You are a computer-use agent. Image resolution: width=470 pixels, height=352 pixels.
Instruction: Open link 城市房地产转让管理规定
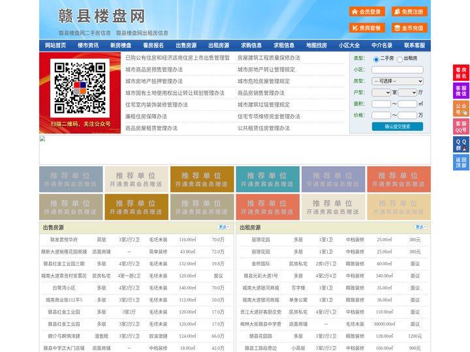coord(266,70)
